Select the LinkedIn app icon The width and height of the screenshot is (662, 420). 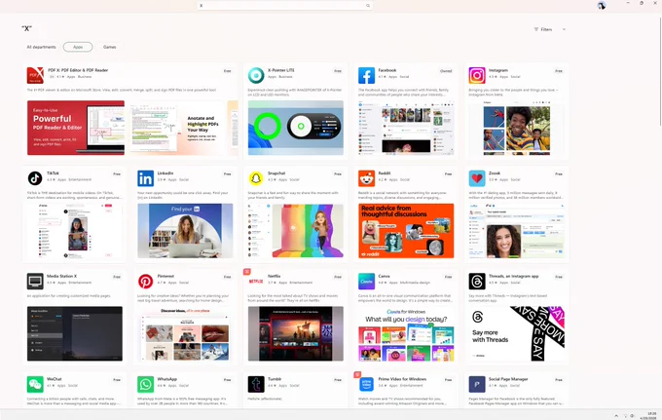click(x=146, y=178)
